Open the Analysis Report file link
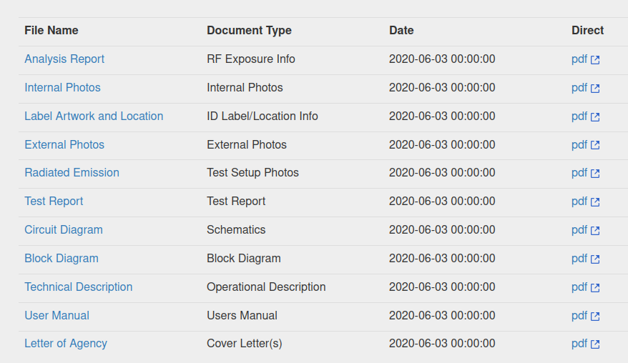 click(x=64, y=59)
